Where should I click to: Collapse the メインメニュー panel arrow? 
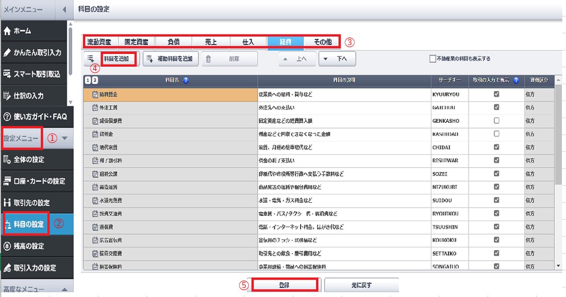coord(64,10)
